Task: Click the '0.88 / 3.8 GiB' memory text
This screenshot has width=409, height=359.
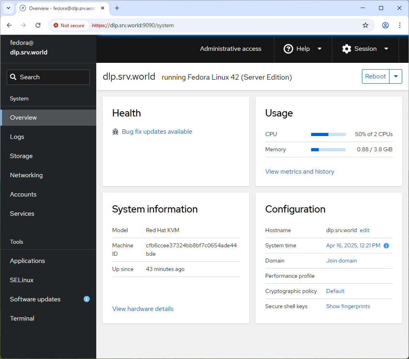Action: click(375, 149)
